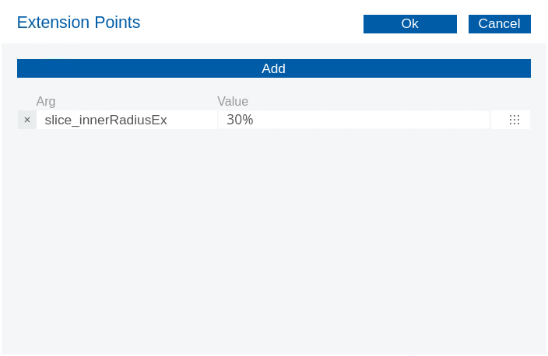Click the Value field containing 30%
Image resolution: width=548 pixels, height=356 pixels.
[x=353, y=120]
